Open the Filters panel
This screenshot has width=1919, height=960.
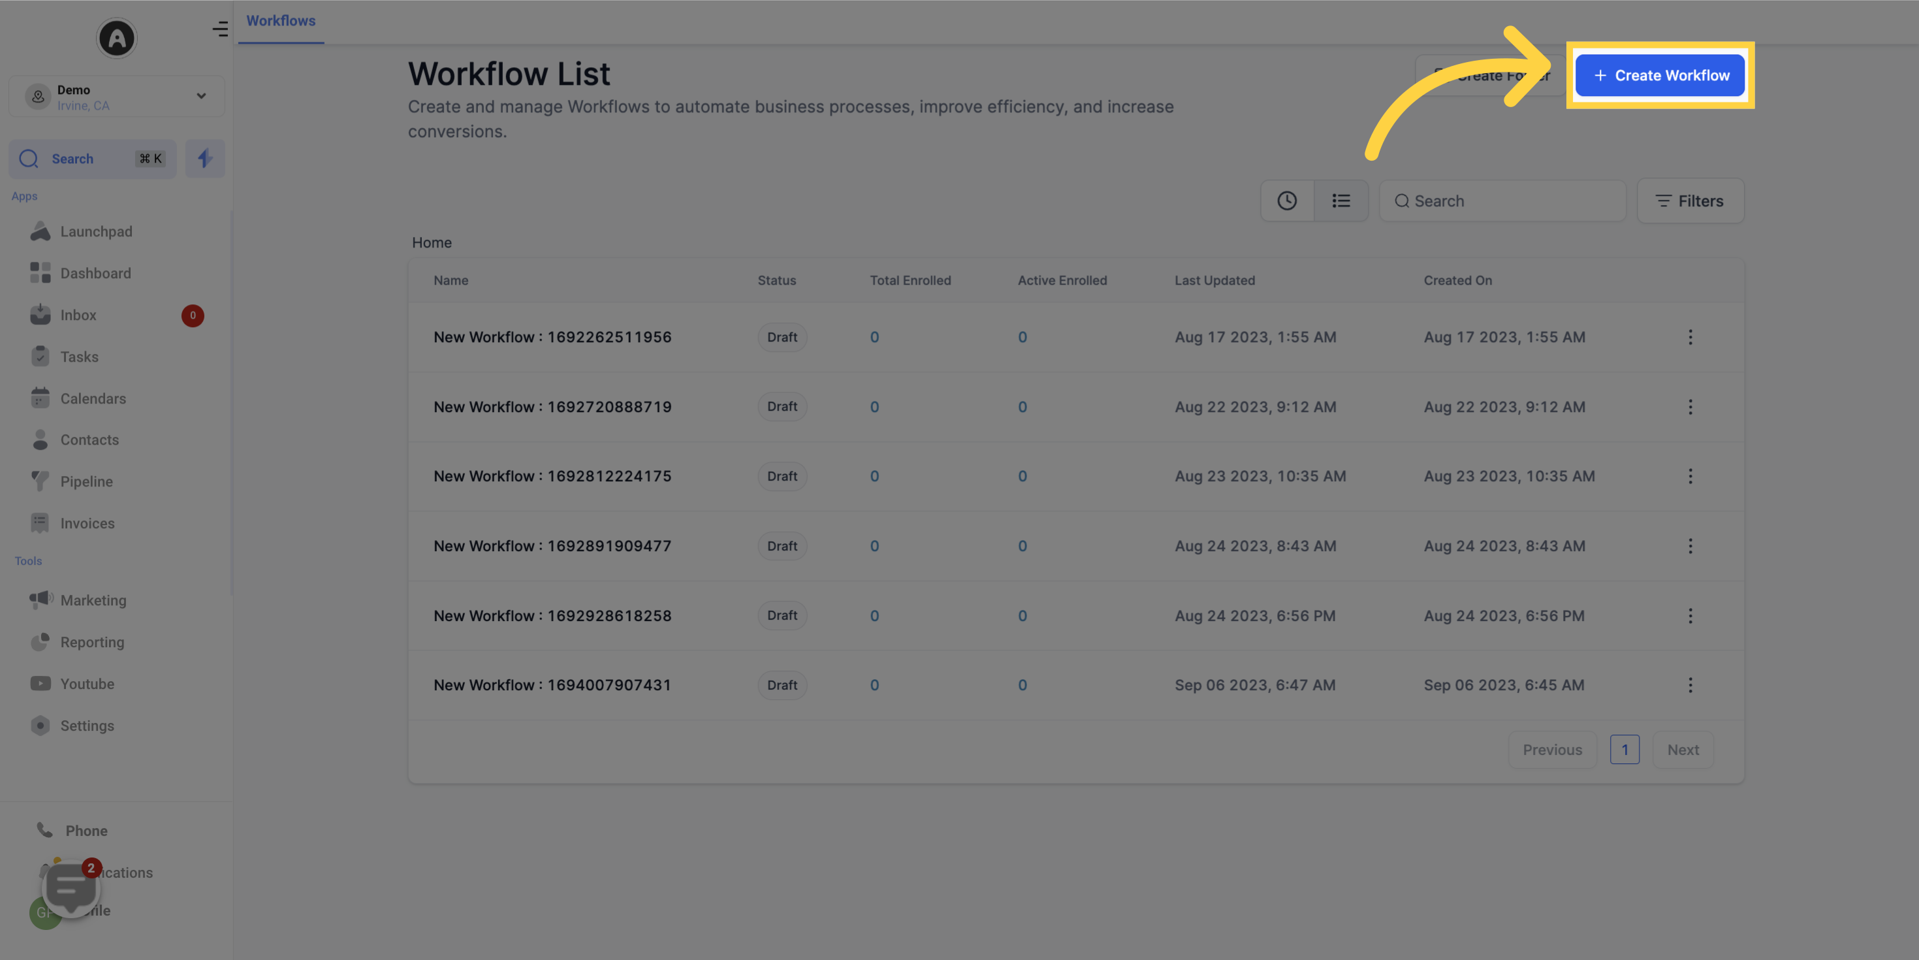coord(1690,200)
